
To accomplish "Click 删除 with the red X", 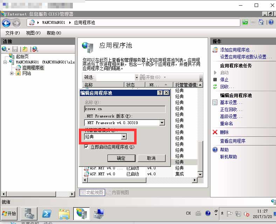I will 224,132.
